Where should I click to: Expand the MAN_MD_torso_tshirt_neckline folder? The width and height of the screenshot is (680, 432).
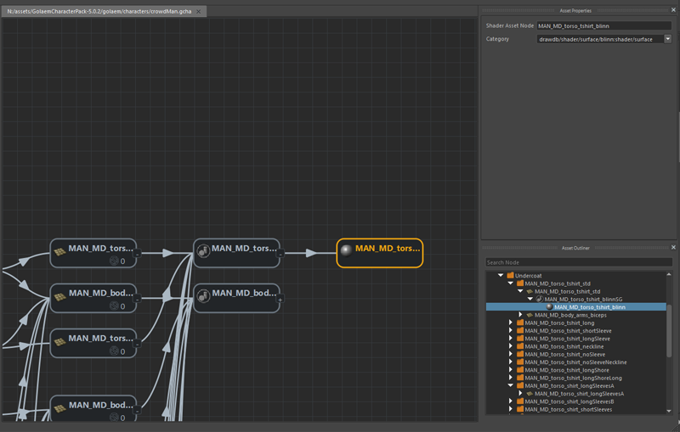tap(511, 346)
